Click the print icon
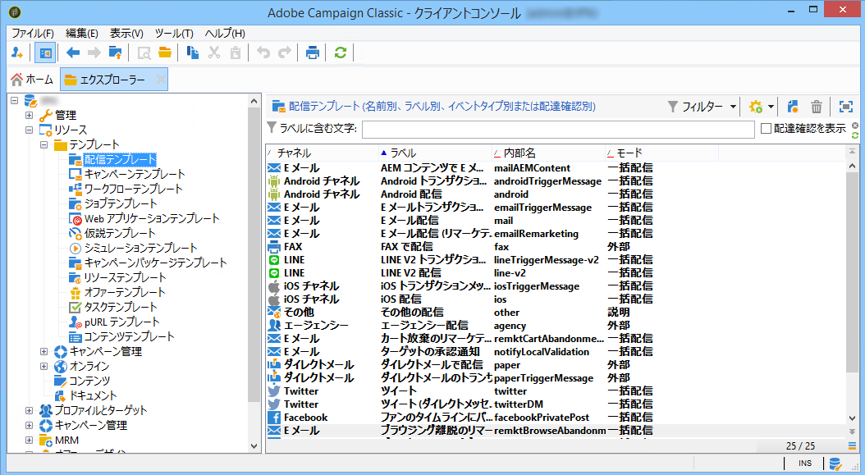This screenshot has width=865, height=475. pos(313,53)
